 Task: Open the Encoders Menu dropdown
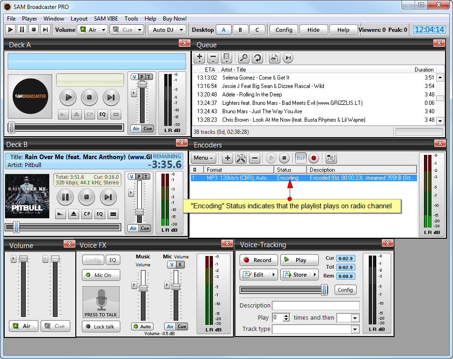204,158
